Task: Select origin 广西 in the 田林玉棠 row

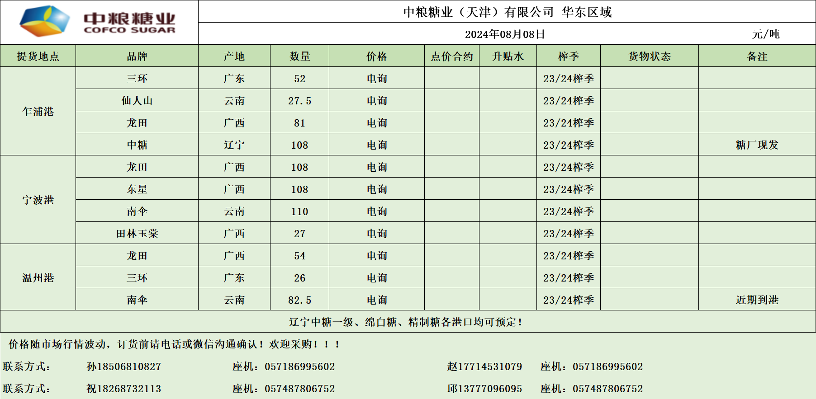Action: pyautogui.click(x=234, y=234)
